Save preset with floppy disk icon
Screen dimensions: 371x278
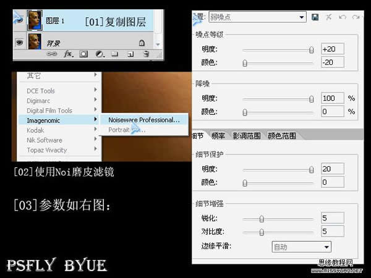point(315,17)
